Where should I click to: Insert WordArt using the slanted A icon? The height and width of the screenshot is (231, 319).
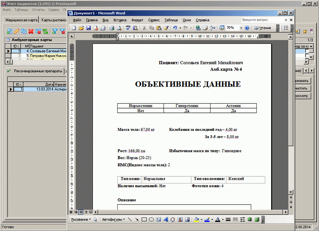(166, 219)
